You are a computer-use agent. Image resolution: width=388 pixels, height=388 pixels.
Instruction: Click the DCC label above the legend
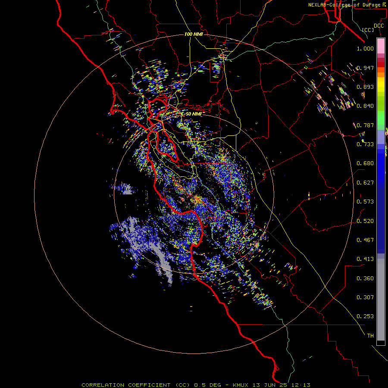click(x=379, y=26)
